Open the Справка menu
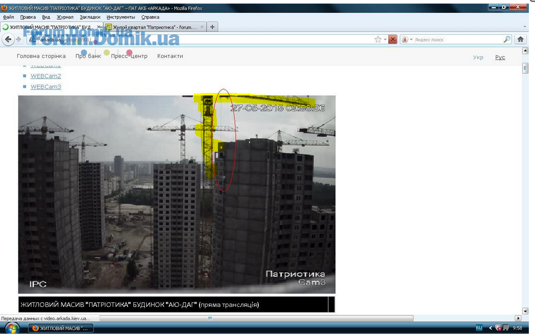This screenshot has width=535, height=336. pos(150,17)
